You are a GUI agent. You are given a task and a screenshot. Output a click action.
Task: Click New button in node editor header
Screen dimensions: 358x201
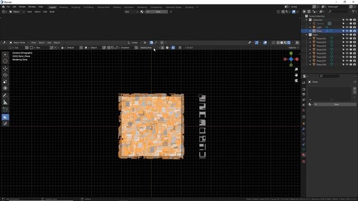(x=157, y=12)
